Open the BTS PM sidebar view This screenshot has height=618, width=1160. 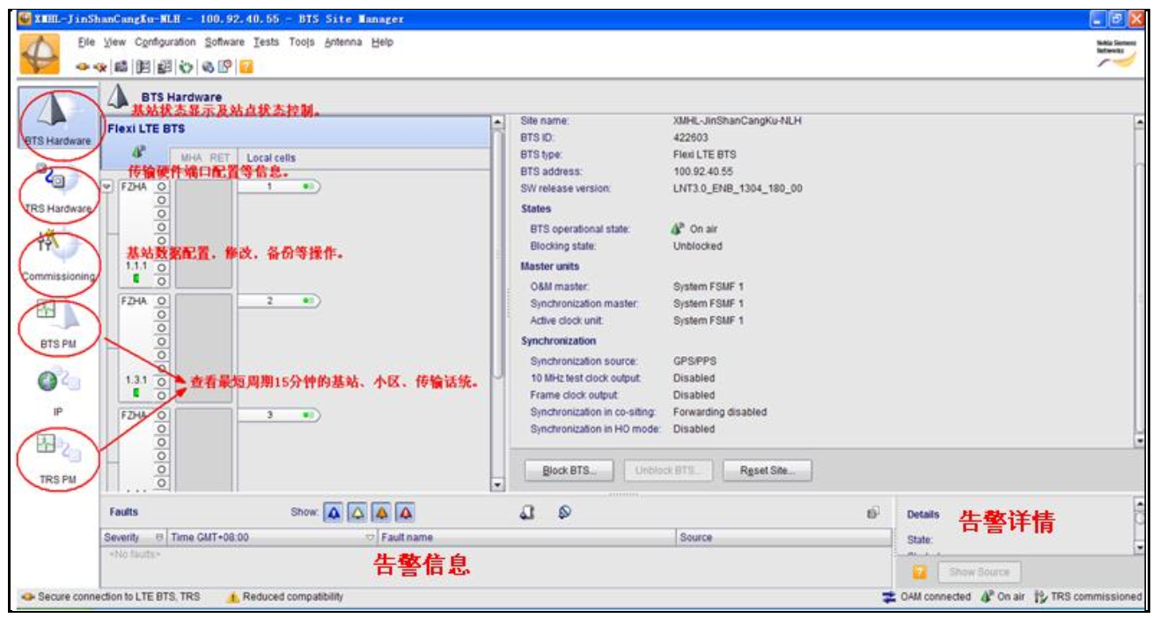point(58,323)
